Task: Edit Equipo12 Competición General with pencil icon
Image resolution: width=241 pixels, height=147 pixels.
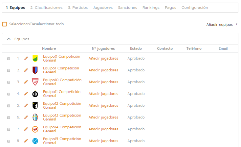Action: coord(26,105)
